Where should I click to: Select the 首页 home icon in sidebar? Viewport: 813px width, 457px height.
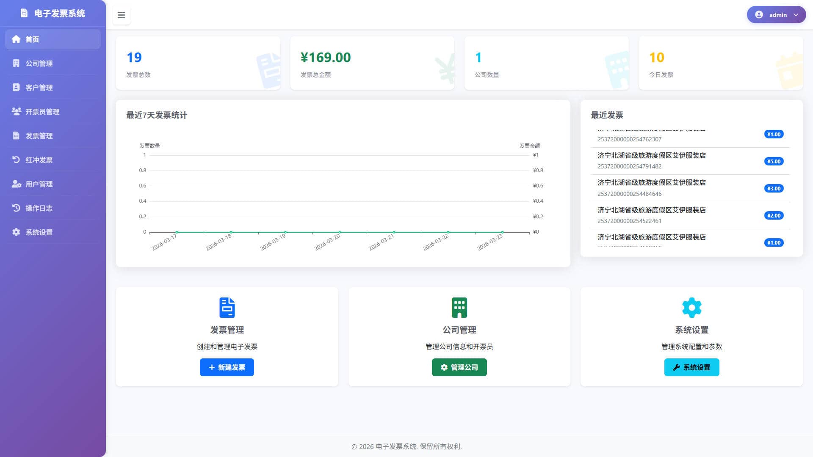click(x=17, y=39)
